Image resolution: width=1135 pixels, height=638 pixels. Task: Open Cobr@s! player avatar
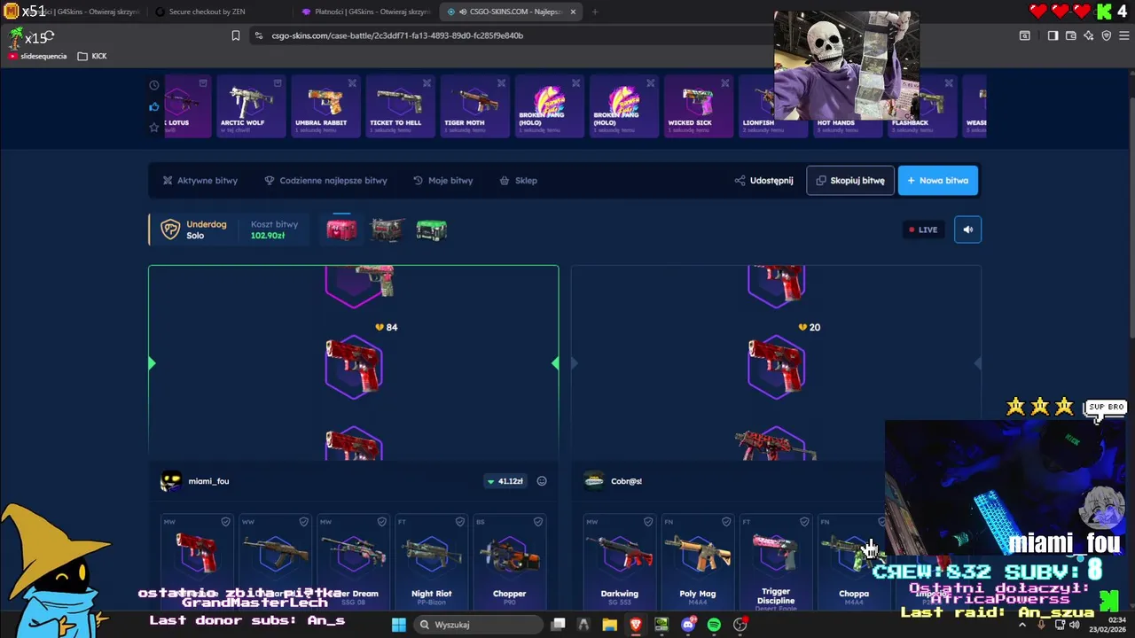point(594,481)
